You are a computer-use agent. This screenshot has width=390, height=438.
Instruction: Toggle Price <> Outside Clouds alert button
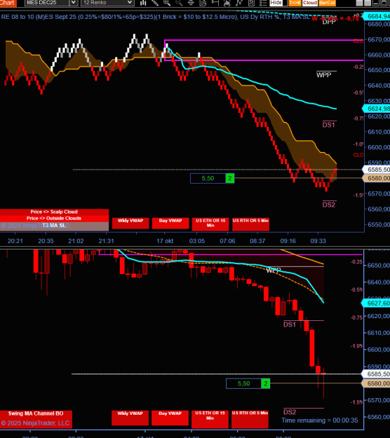point(54,218)
